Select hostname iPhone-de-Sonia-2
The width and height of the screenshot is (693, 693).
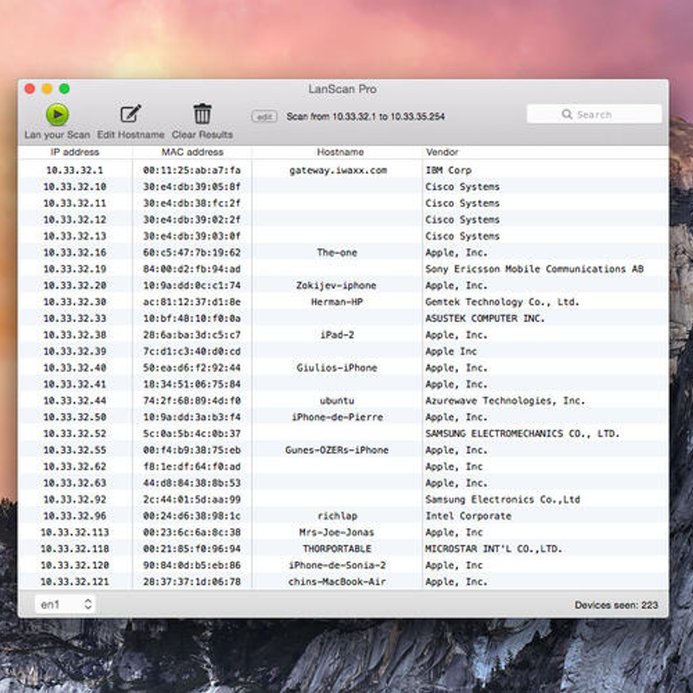(337, 565)
